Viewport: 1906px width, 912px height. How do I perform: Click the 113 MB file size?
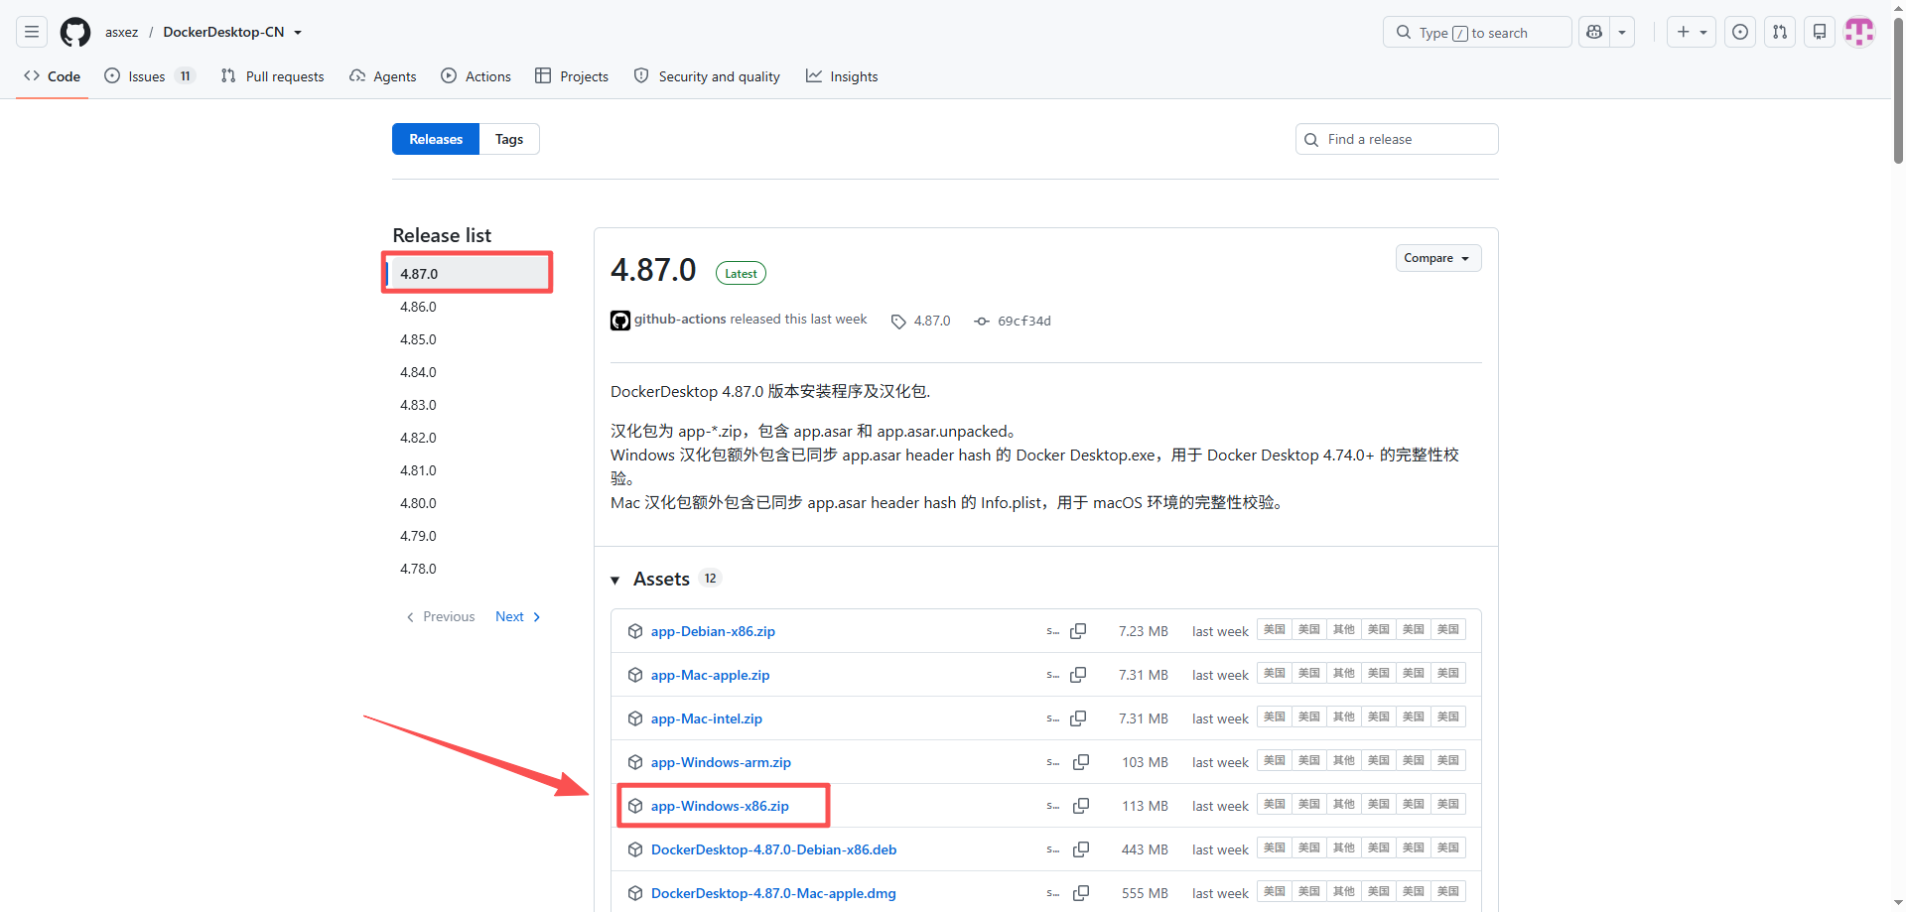1145,806
